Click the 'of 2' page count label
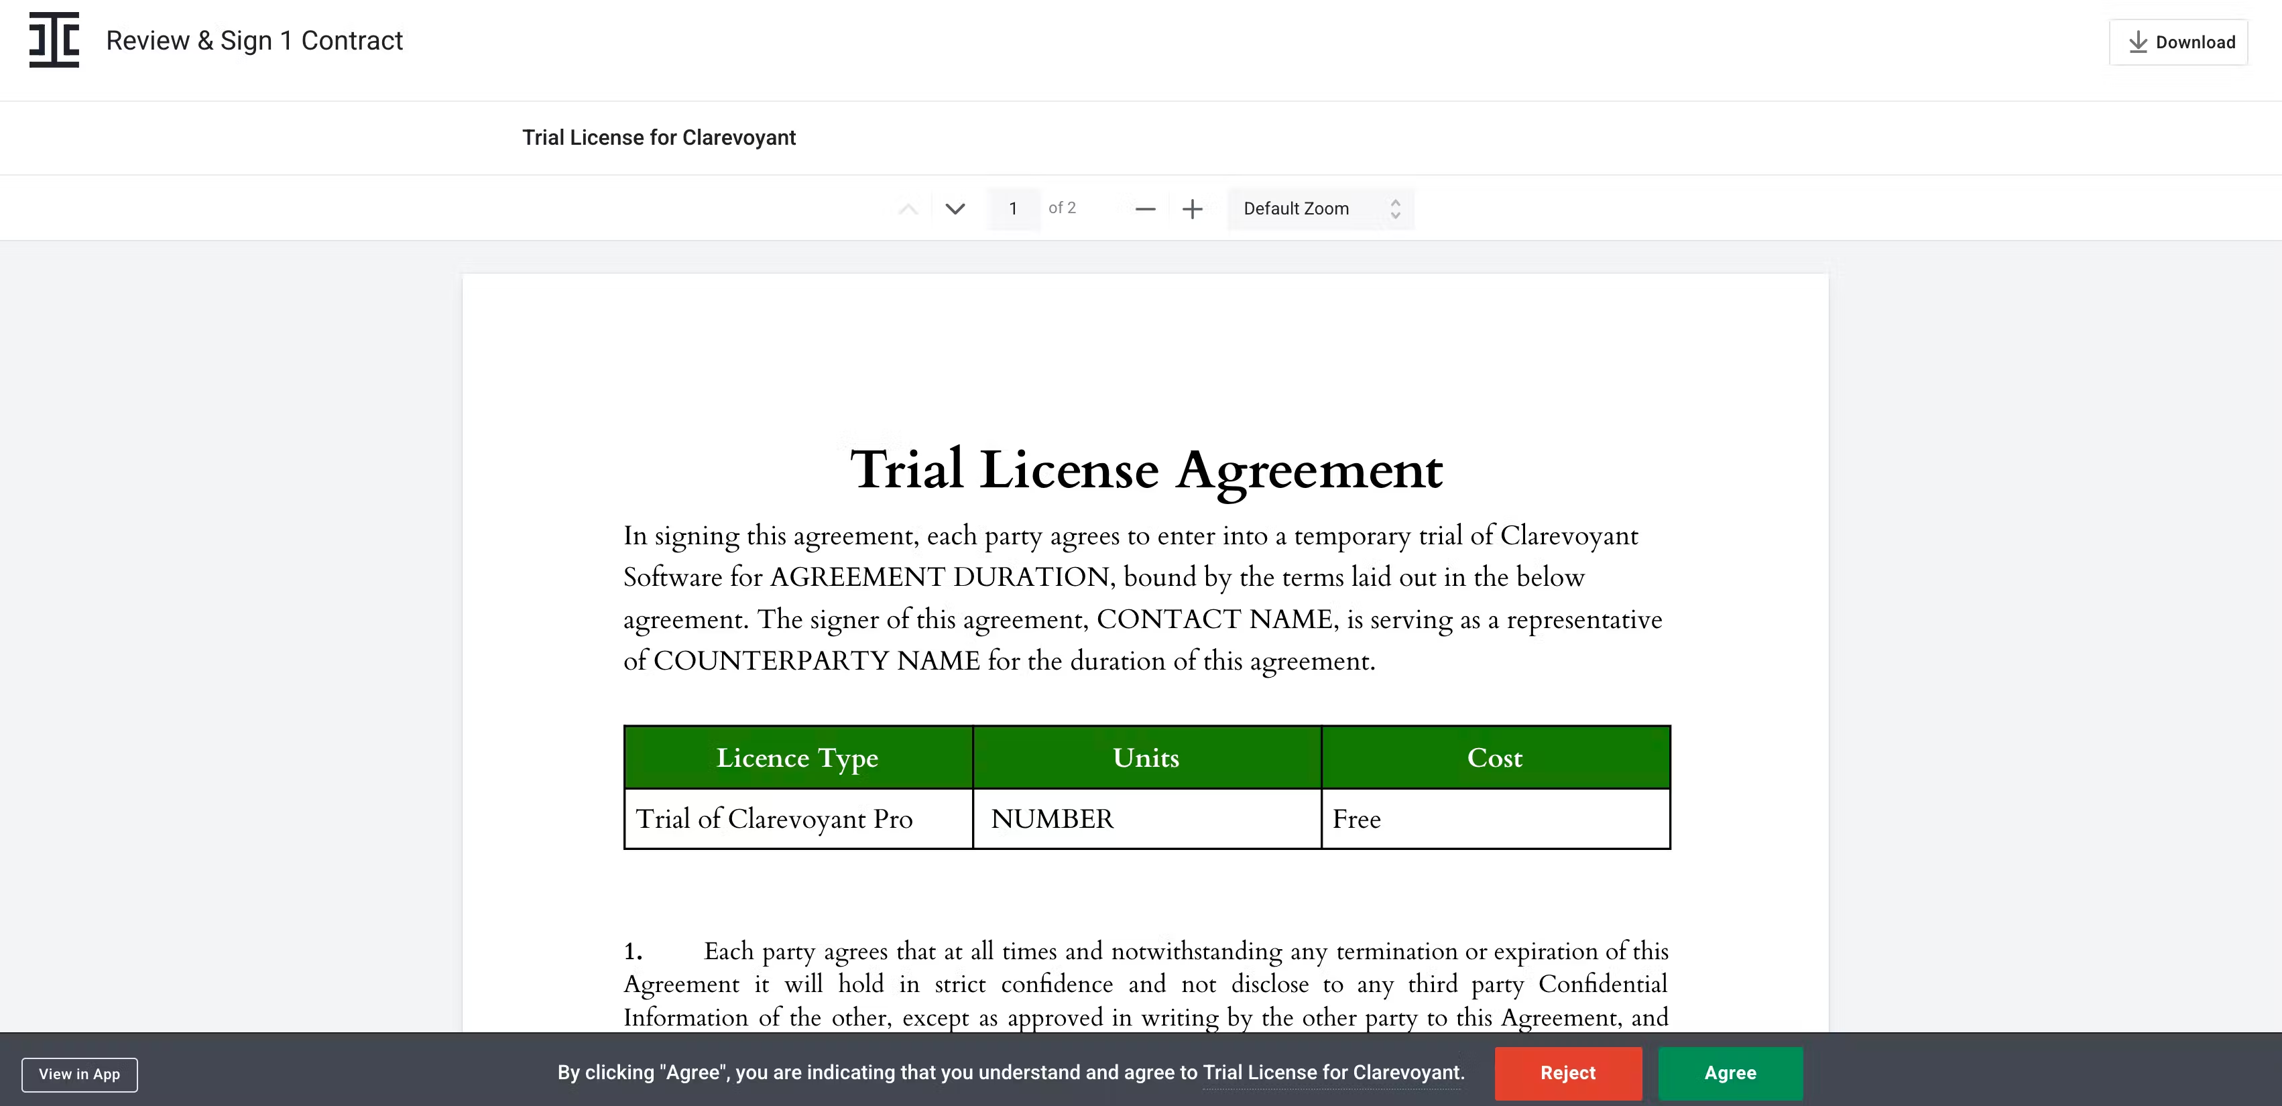 tap(1062, 208)
